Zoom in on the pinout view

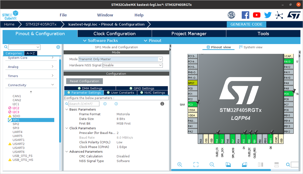tap(180, 165)
